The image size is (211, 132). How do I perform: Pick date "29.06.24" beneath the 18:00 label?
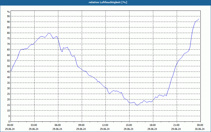(152, 129)
